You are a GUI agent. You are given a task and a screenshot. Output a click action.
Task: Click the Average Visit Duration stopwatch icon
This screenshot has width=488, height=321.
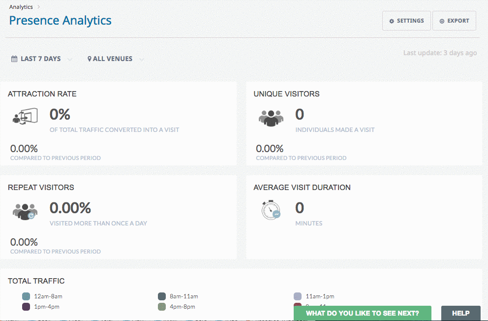tap(271, 210)
